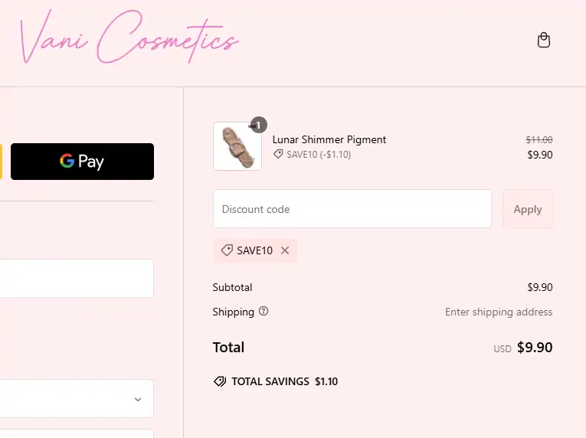The width and height of the screenshot is (586, 438).
Task: Click the text field above the dropdown
Action: (x=76, y=278)
